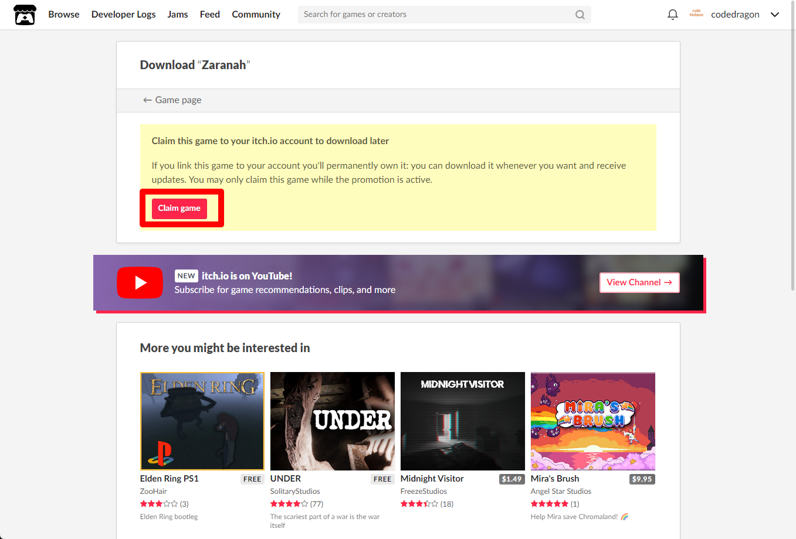
Task: Open FreezeStudios creator page
Action: pos(424,492)
